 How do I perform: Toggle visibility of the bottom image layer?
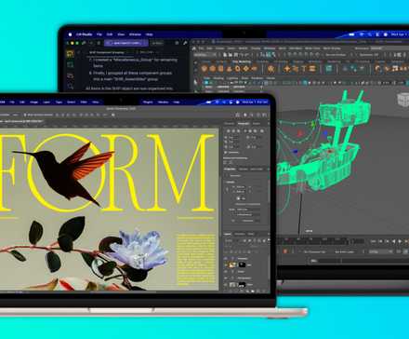tap(226, 284)
